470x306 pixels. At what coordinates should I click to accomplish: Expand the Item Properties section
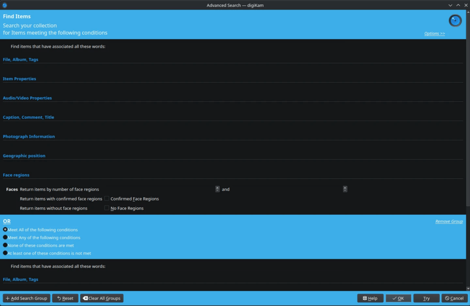coord(19,78)
